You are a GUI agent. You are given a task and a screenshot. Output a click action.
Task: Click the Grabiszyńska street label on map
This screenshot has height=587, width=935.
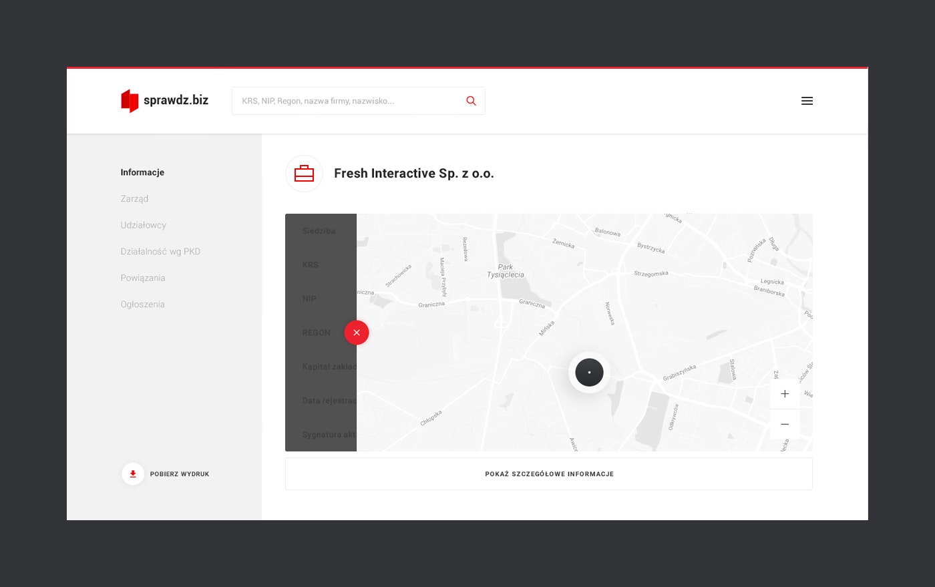pos(679,373)
